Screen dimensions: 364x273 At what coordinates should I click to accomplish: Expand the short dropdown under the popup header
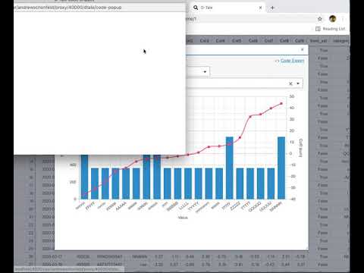pyautogui.click(x=205, y=72)
